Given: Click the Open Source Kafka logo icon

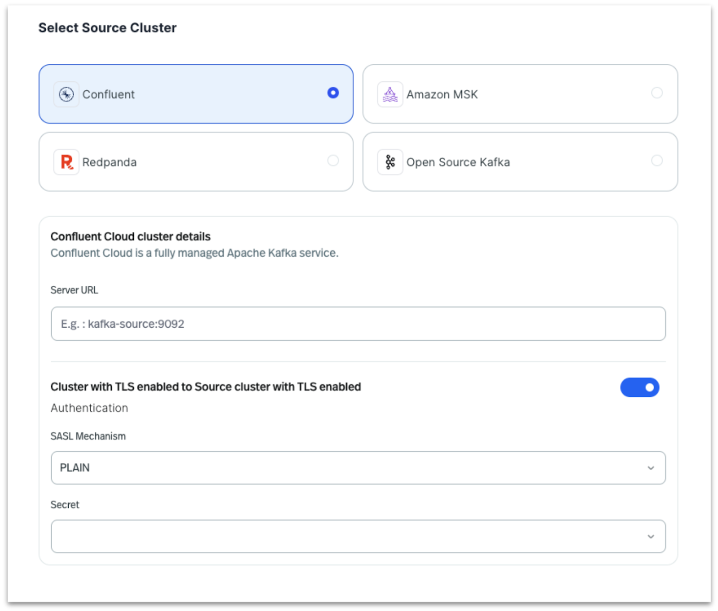Looking at the screenshot, I should pyautogui.click(x=390, y=162).
